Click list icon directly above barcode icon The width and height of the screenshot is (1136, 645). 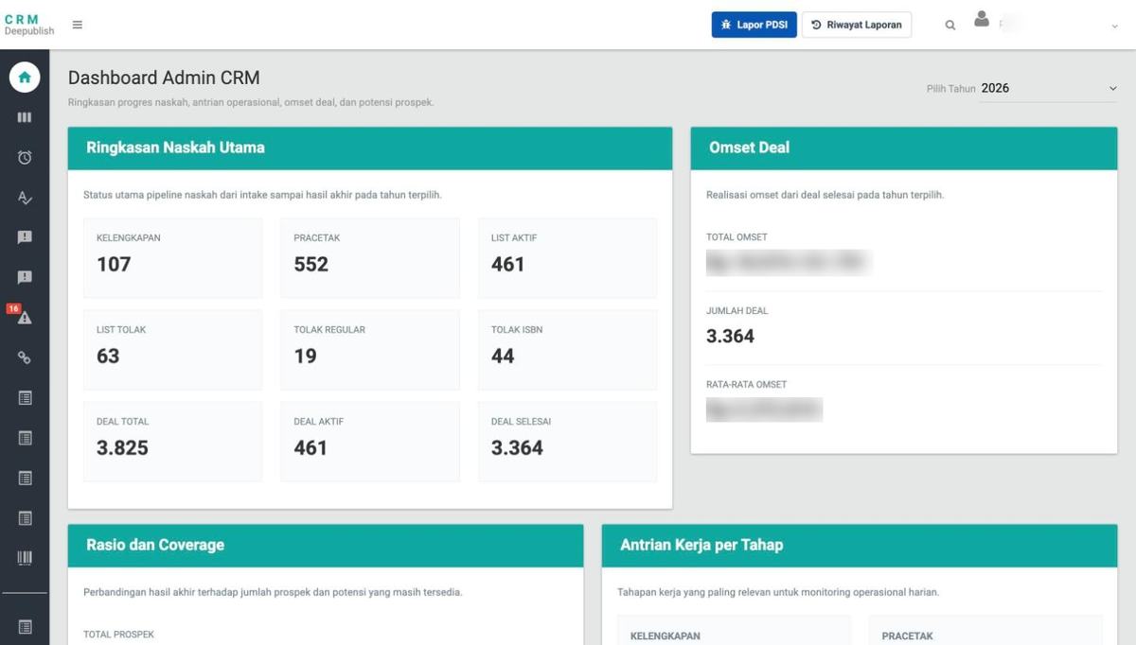[25, 518]
